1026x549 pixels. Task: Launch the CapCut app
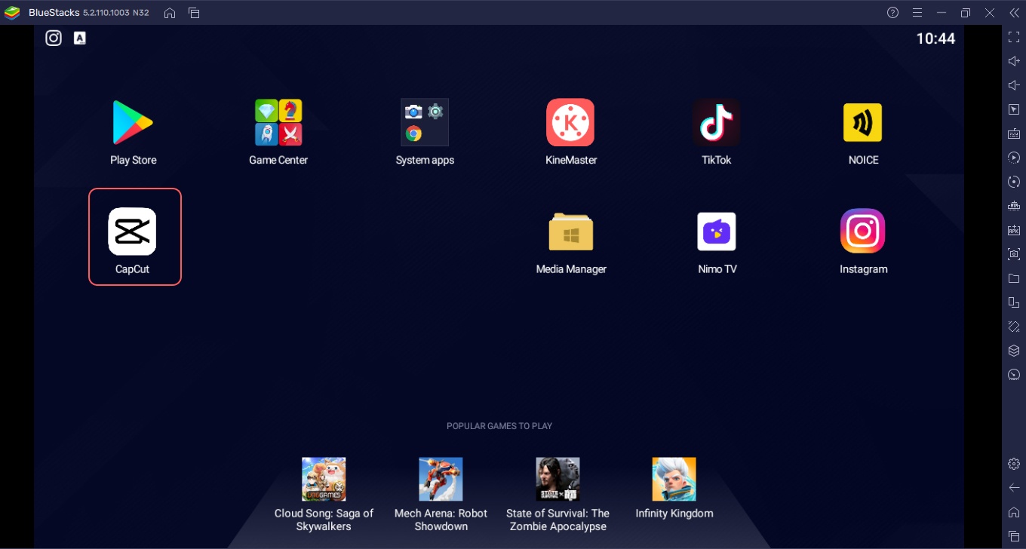click(x=132, y=232)
